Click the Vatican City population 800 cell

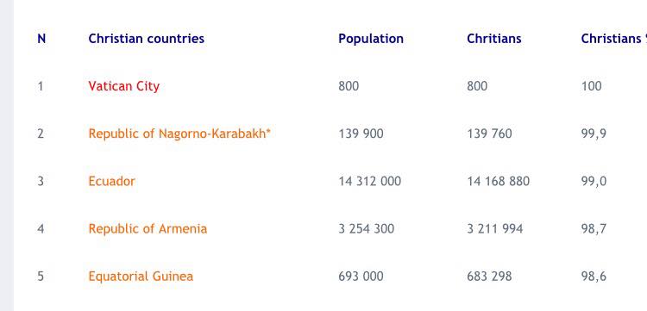349,86
